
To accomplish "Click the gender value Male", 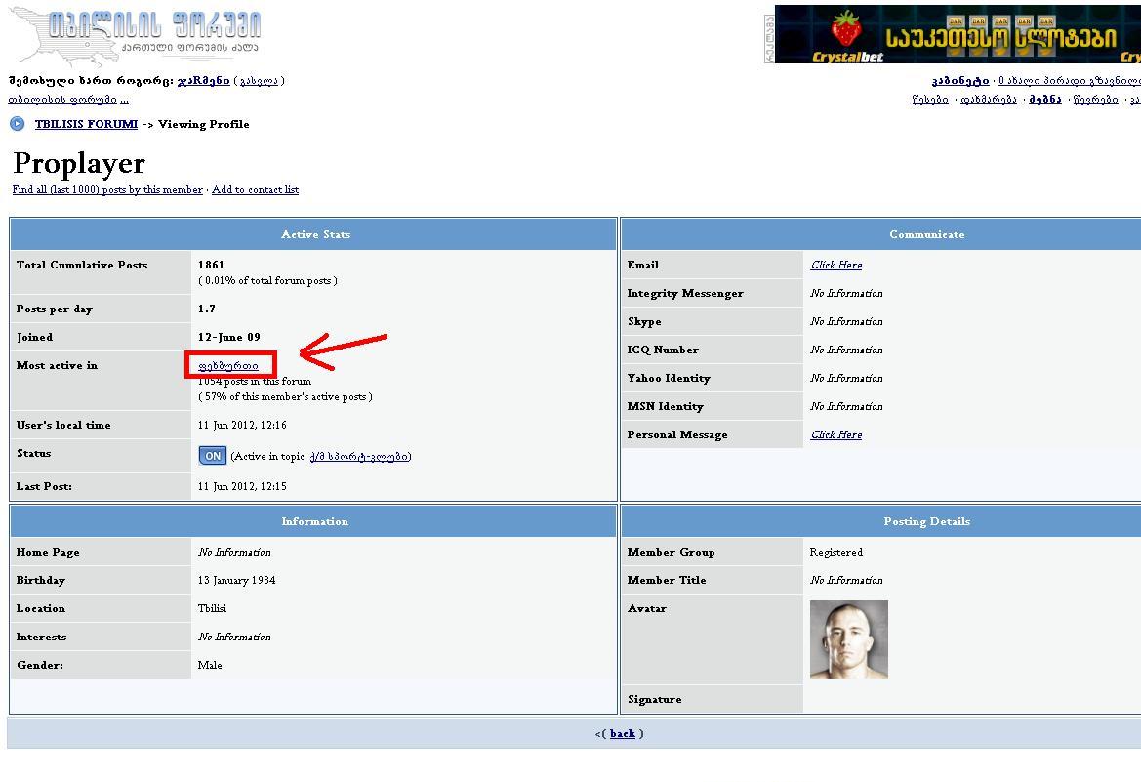I will pos(210,666).
